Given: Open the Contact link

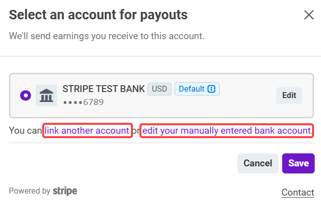Looking at the screenshot, I should [298, 192].
